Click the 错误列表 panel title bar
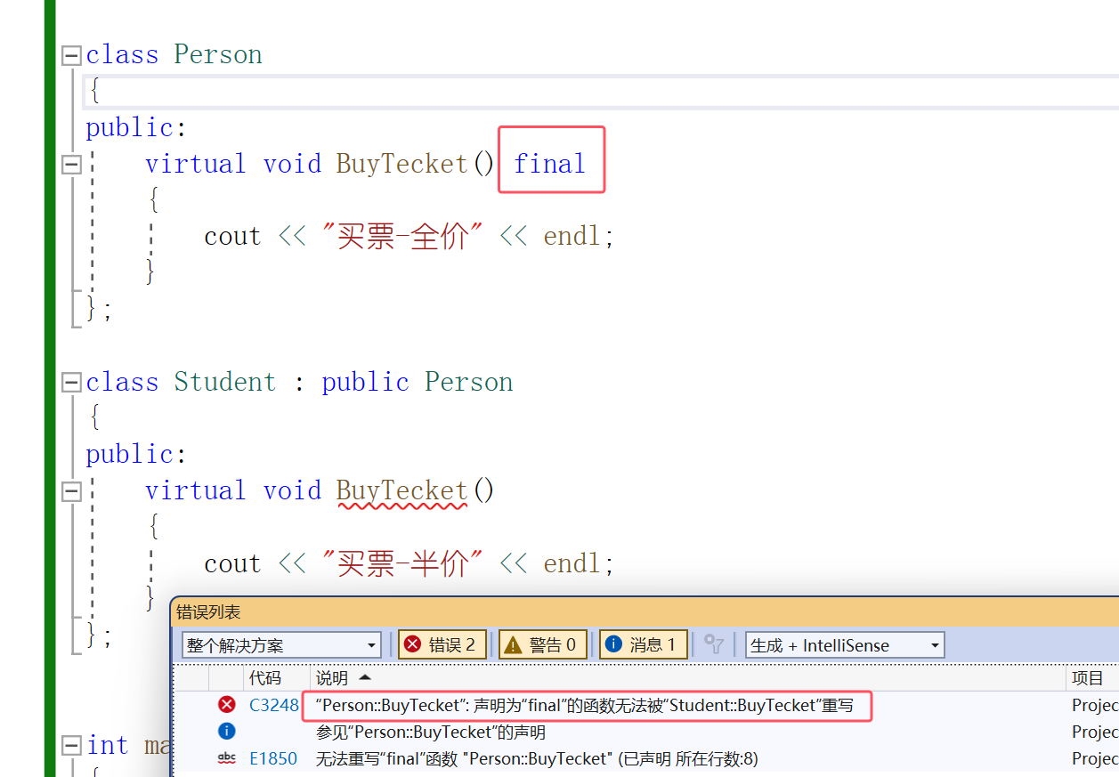The image size is (1119, 777). 645,612
